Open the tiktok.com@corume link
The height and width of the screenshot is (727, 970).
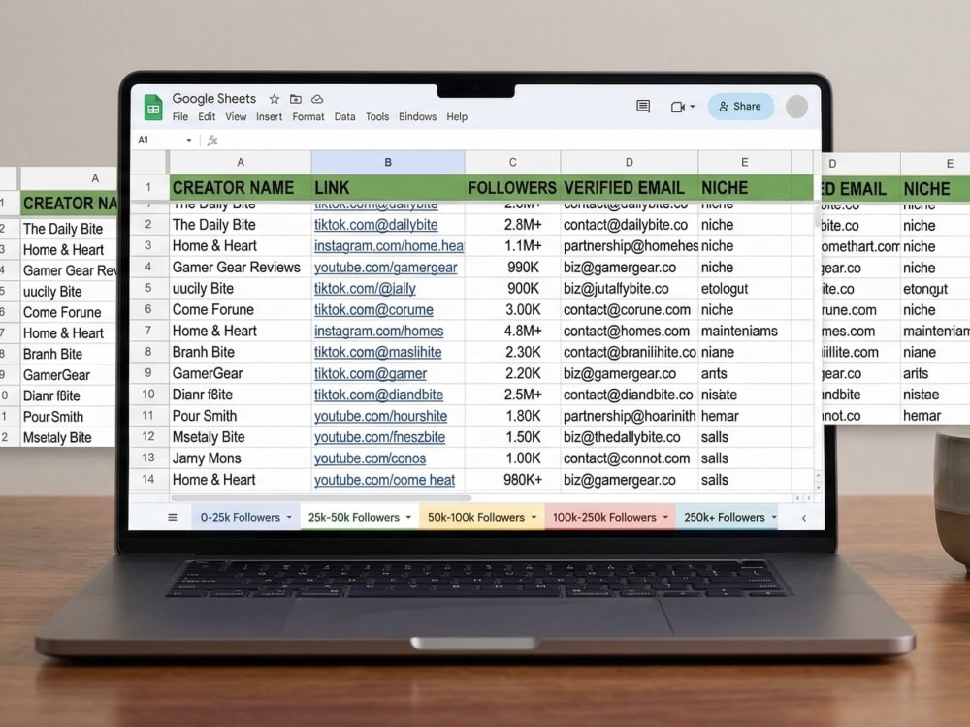[x=373, y=310]
